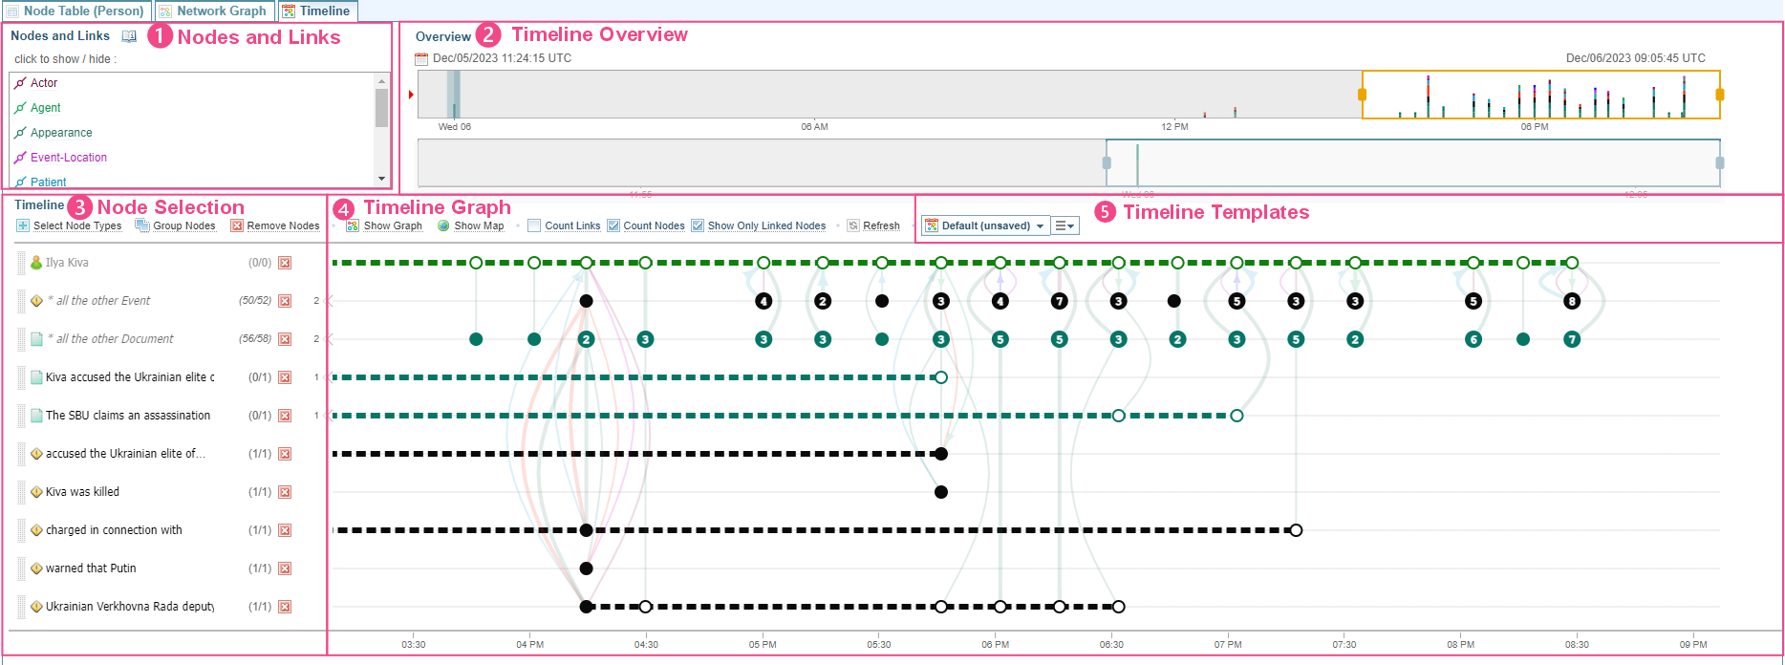Click the Show Graph icon
The width and height of the screenshot is (1785, 665).
tap(353, 225)
